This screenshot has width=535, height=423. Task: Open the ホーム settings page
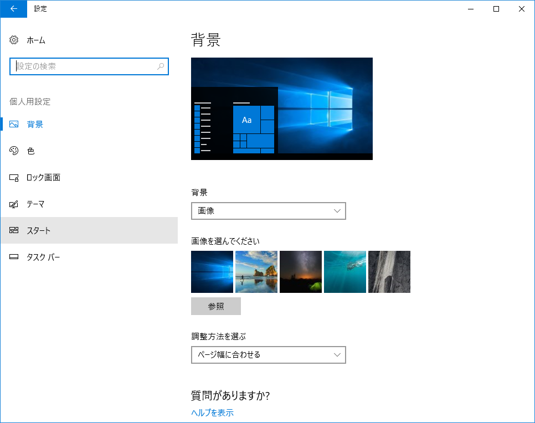[x=89, y=40]
